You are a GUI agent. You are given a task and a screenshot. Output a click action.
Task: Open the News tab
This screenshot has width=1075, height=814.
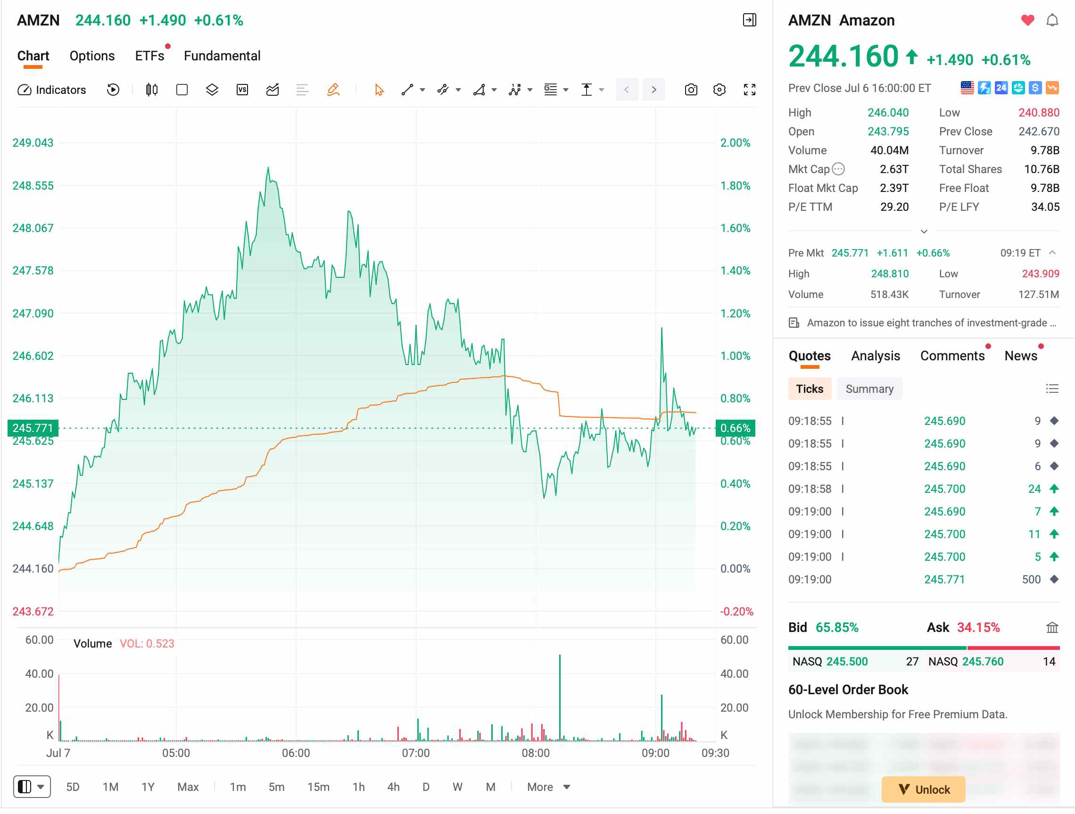click(1021, 356)
